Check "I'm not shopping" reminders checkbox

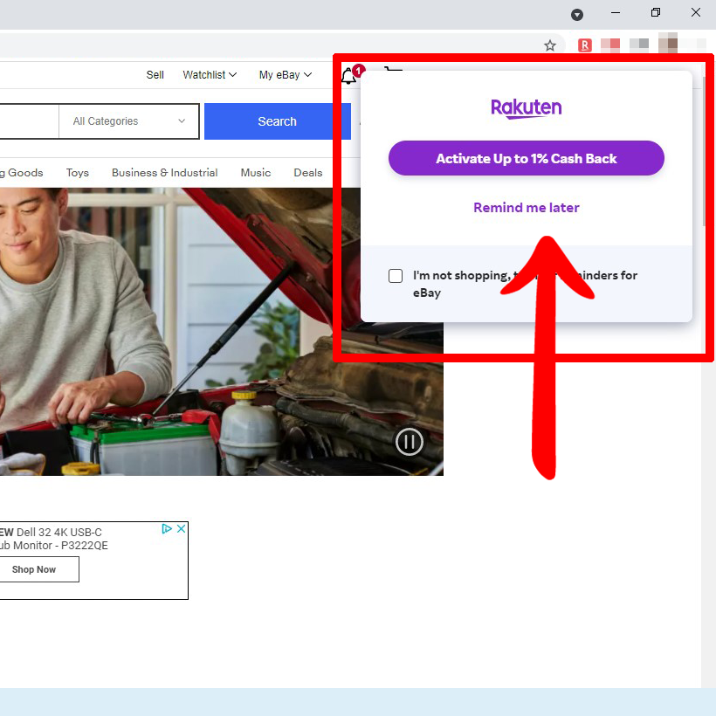pos(396,276)
